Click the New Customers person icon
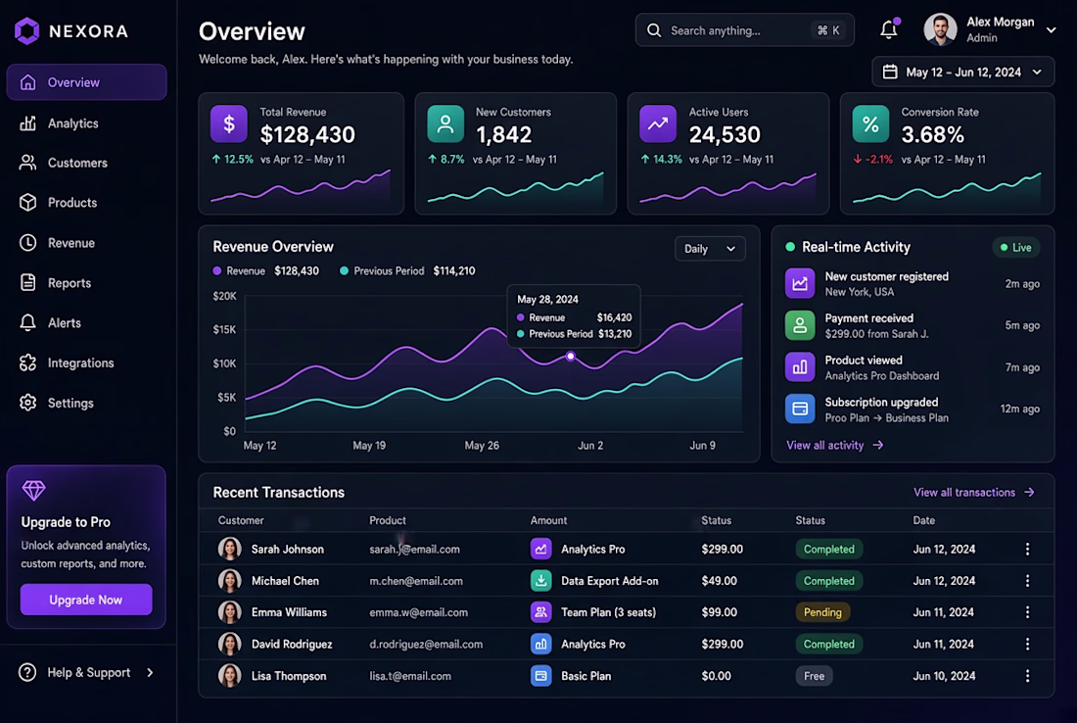The height and width of the screenshot is (723, 1077). [445, 123]
